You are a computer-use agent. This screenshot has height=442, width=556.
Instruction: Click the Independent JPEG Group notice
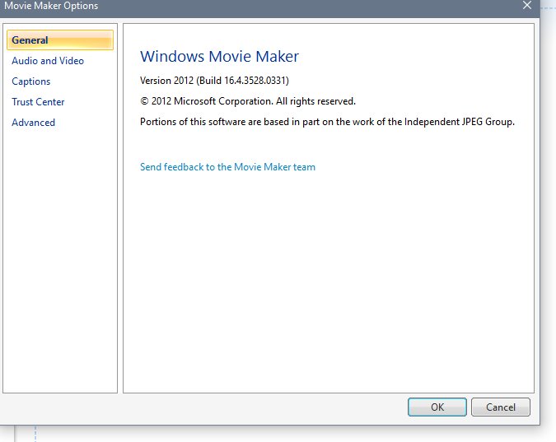(327, 122)
